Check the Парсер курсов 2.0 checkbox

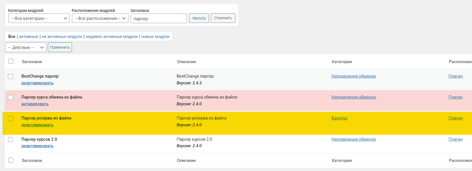[11, 140]
